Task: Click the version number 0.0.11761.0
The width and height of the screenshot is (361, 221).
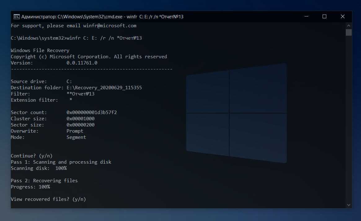Action: [x=82, y=63]
